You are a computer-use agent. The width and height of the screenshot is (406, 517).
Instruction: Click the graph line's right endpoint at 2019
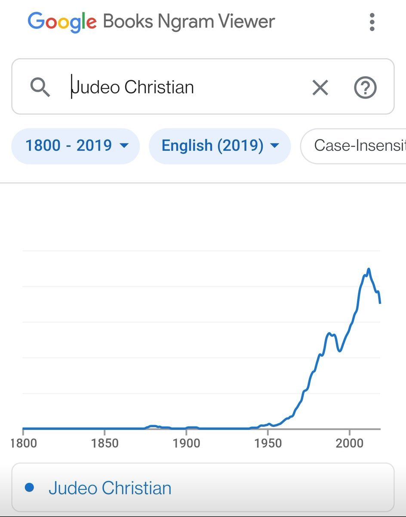tap(380, 303)
